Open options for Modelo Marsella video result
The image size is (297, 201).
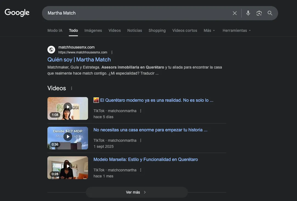[x=141, y=170]
